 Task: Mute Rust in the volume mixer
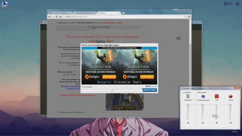217,123
